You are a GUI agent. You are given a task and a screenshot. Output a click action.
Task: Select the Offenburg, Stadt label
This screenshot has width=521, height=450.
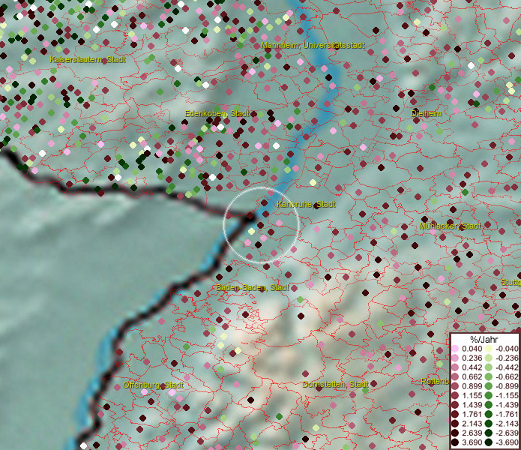click(x=153, y=385)
